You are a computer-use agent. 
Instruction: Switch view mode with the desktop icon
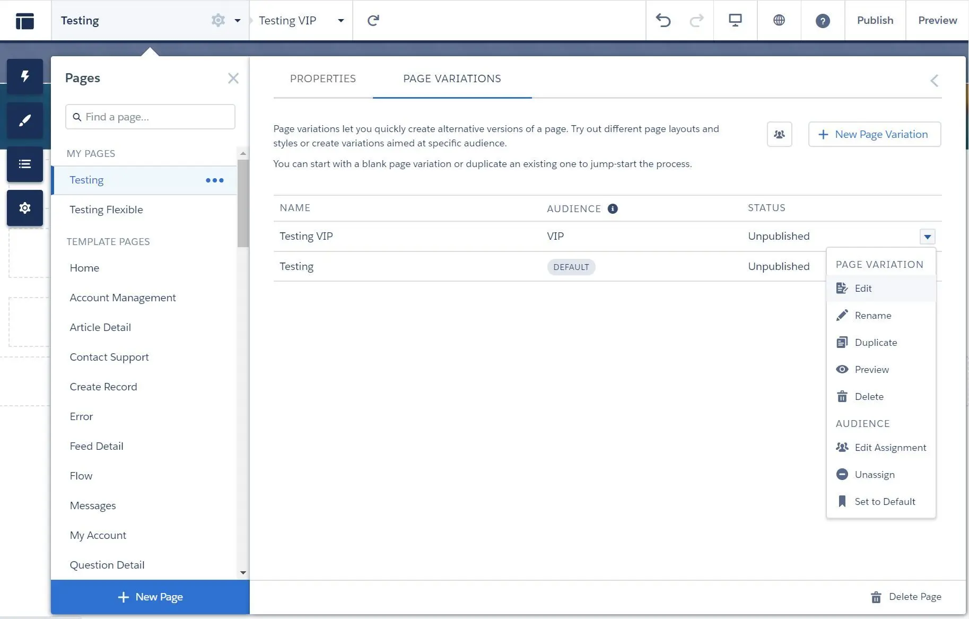735,21
